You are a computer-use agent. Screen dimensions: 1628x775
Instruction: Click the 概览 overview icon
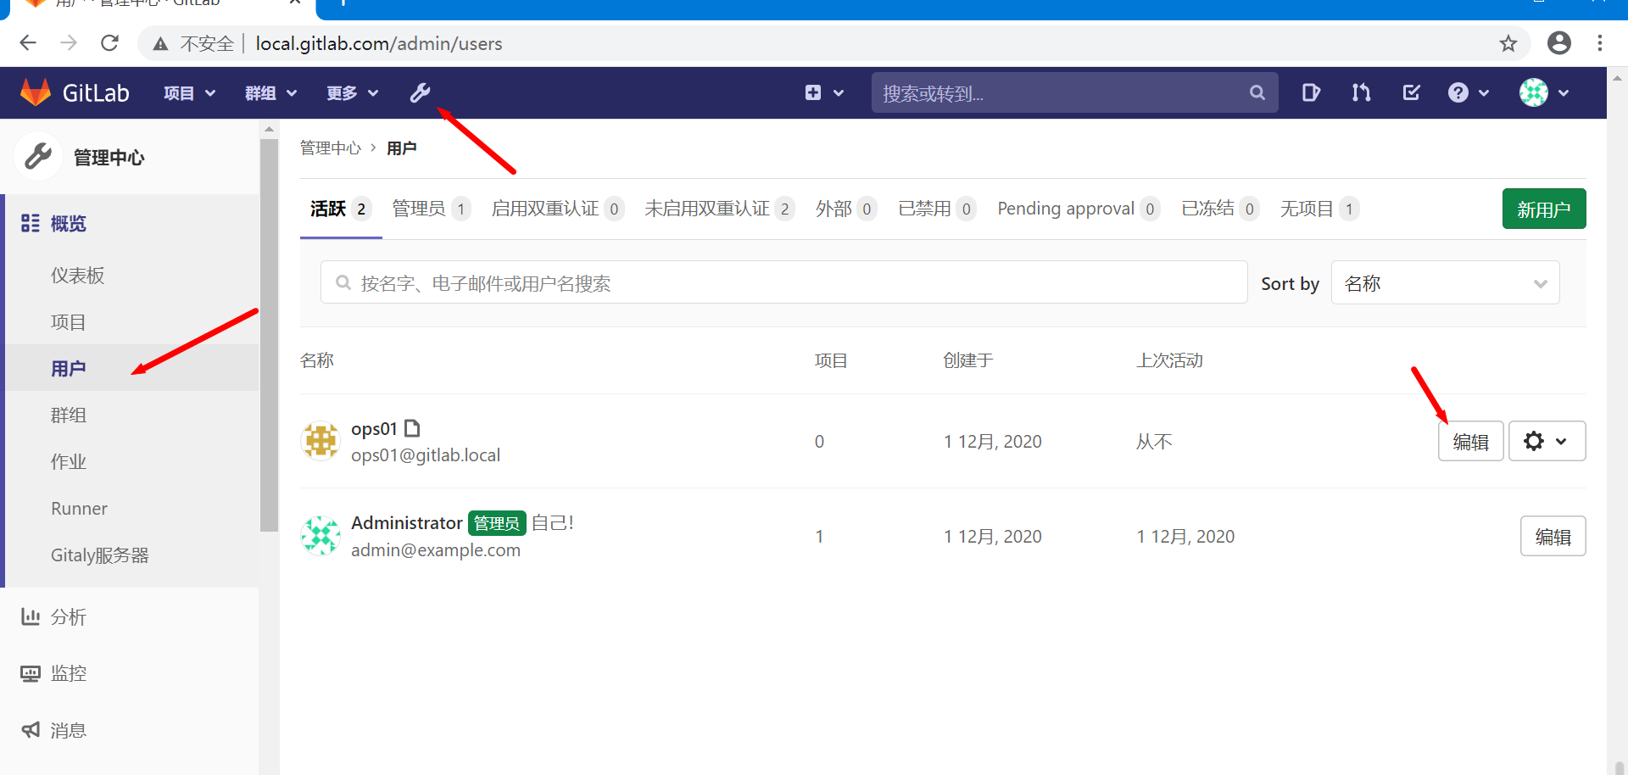(x=31, y=223)
